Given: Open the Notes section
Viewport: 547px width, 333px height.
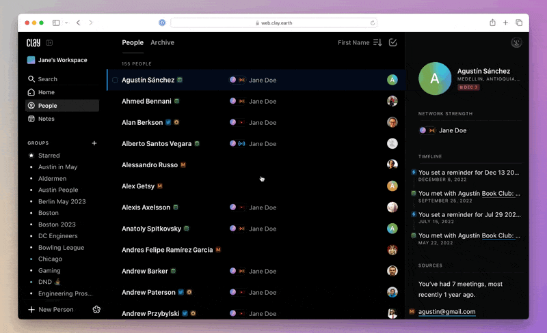Looking at the screenshot, I should 46,119.
